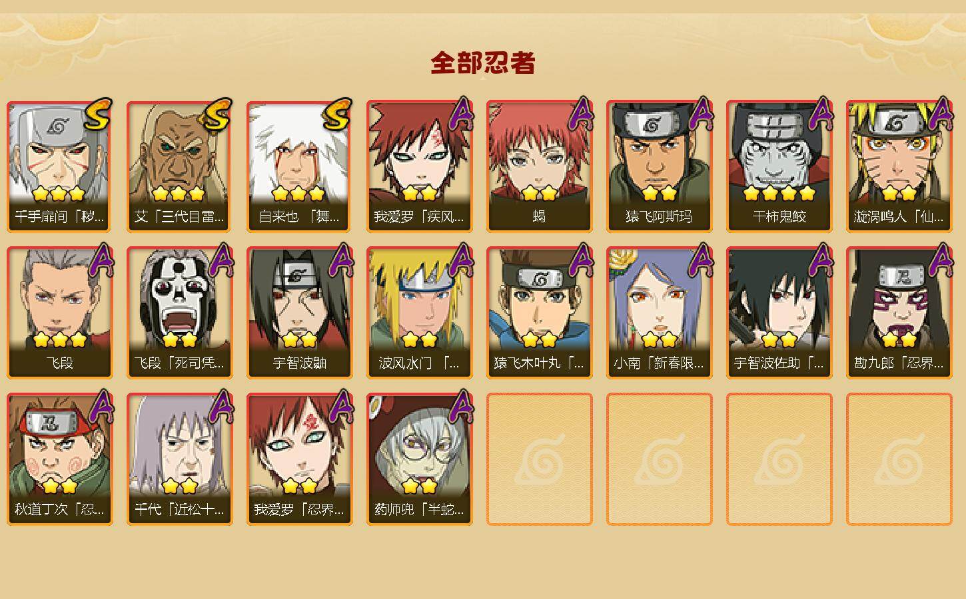Click the 干柿鬼鲛 four-star card
Screen dimensions: 966x599
pyautogui.click(x=779, y=166)
